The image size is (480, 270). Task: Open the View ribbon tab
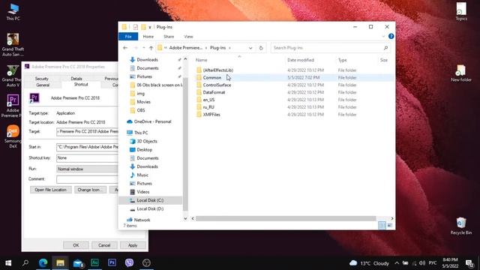coord(188,37)
